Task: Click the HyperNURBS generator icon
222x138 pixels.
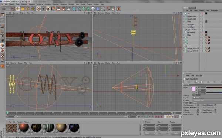Action: tap(83, 9)
